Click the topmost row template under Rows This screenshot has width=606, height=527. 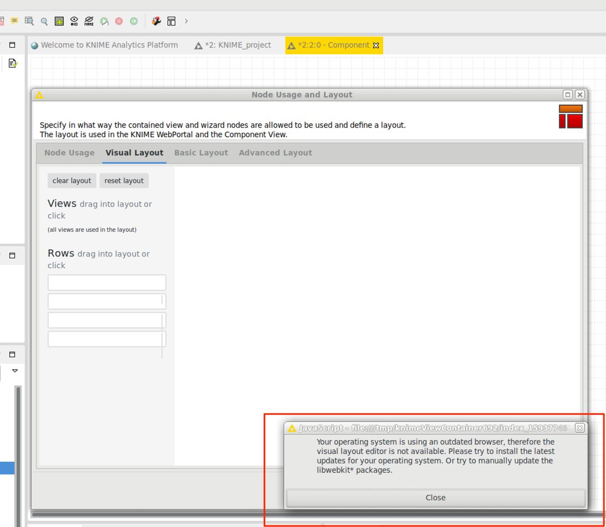point(107,283)
